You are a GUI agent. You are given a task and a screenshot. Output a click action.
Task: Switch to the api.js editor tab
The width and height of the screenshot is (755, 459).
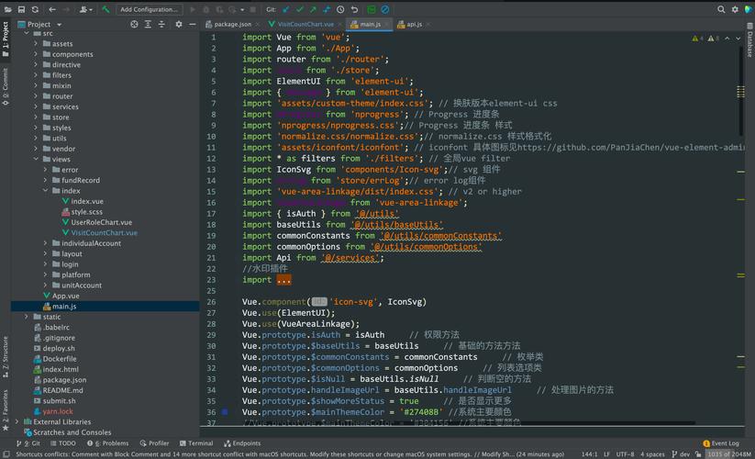click(x=414, y=24)
